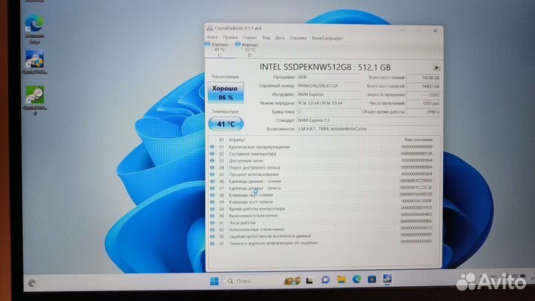The image size is (535, 301).
Task: Click the drive letter field C:
Action: click(329, 111)
